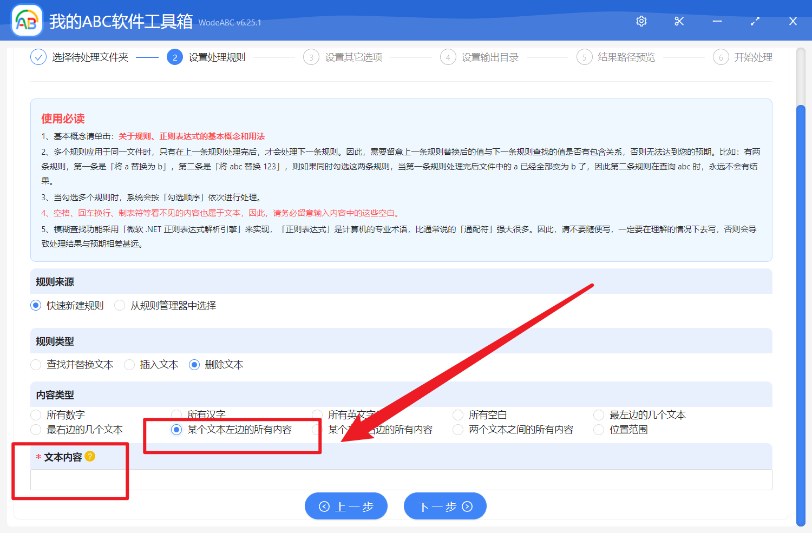Viewport: 812px width, 533px height.
Task: Click the WodeABC app logo
Action: click(x=27, y=21)
